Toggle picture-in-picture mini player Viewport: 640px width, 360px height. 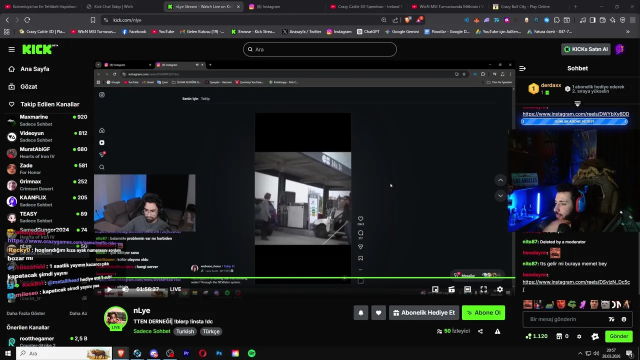[435, 289]
